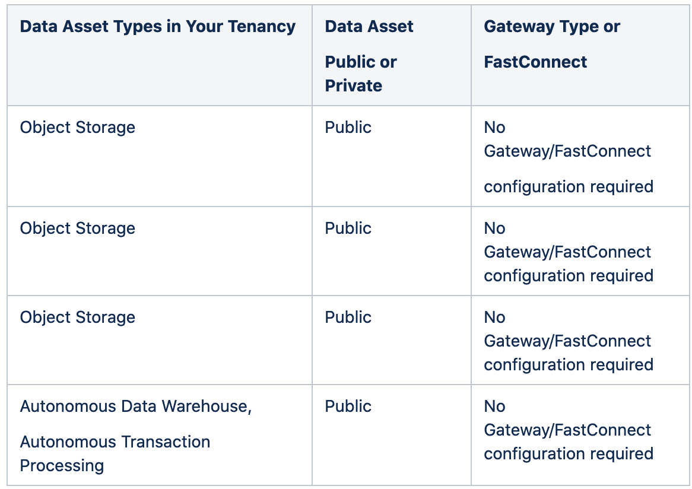Click the bold "FastConnect" header text

tap(535, 62)
